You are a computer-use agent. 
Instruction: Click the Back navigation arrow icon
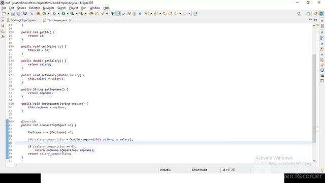pyautogui.click(x=176, y=14)
